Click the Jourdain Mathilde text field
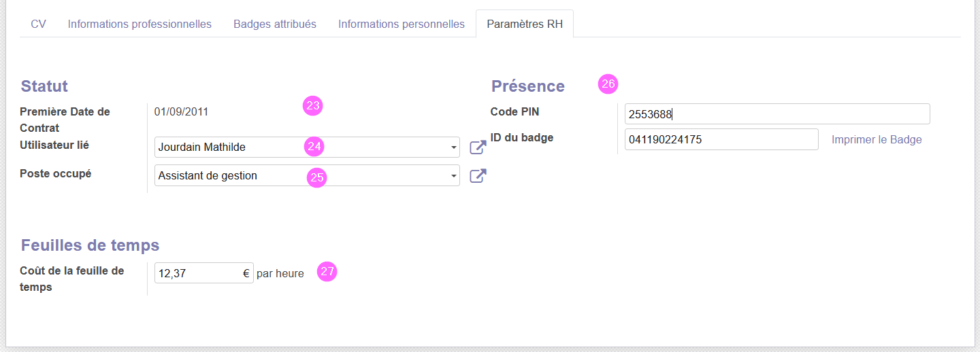Viewport: 980px width, 352px height. coord(307,147)
